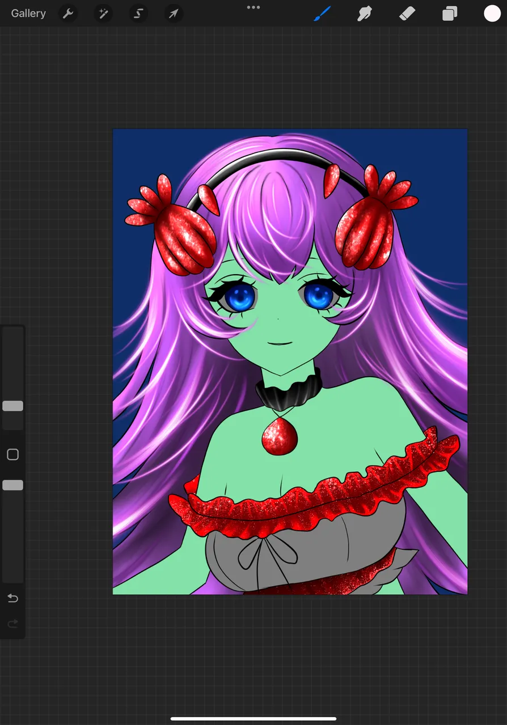Open the Layers panel

pyautogui.click(x=450, y=14)
